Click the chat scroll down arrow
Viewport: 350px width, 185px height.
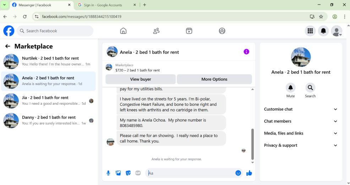252,163
